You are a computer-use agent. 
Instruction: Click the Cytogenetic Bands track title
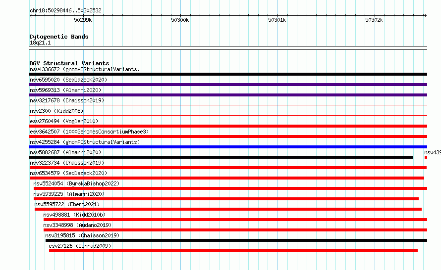59,37
